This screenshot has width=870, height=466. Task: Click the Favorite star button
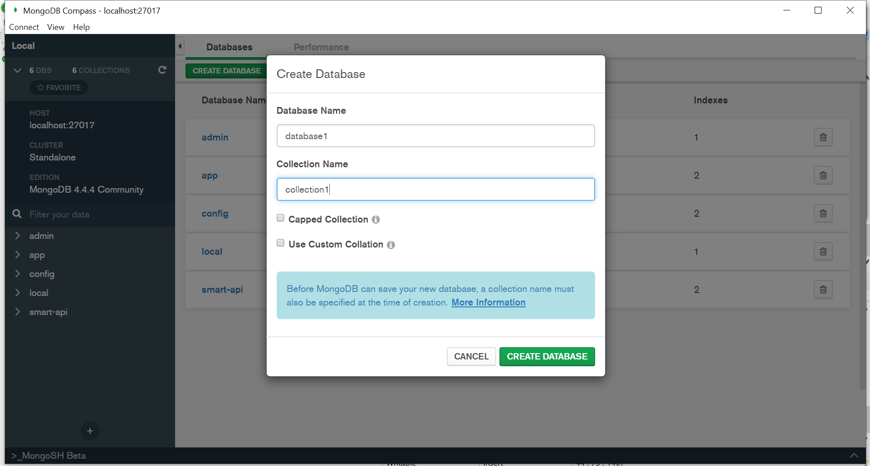[59, 87]
